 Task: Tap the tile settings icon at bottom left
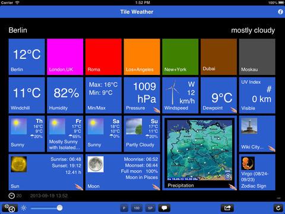point(10,208)
